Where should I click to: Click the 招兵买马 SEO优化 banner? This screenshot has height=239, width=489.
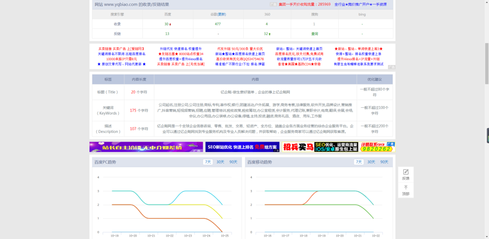(x=339, y=147)
